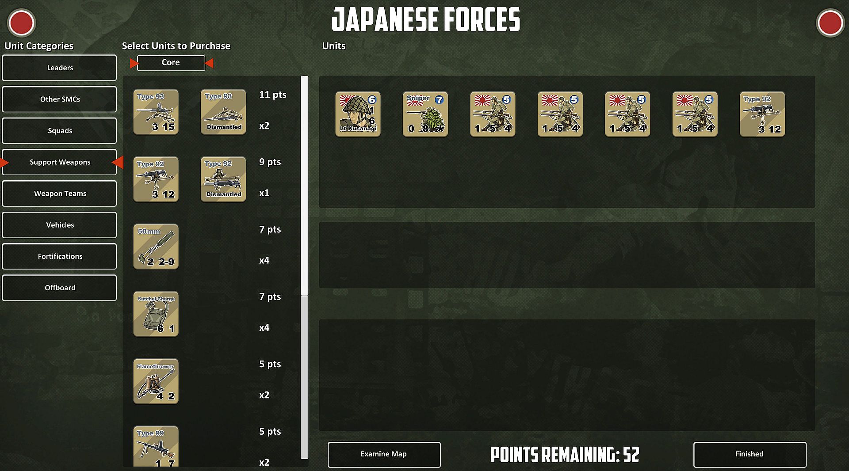The width and height of the screenshot is (849, 471).
Task: Choose the 50mm mortar counter
Action: (x=156, y=247)
